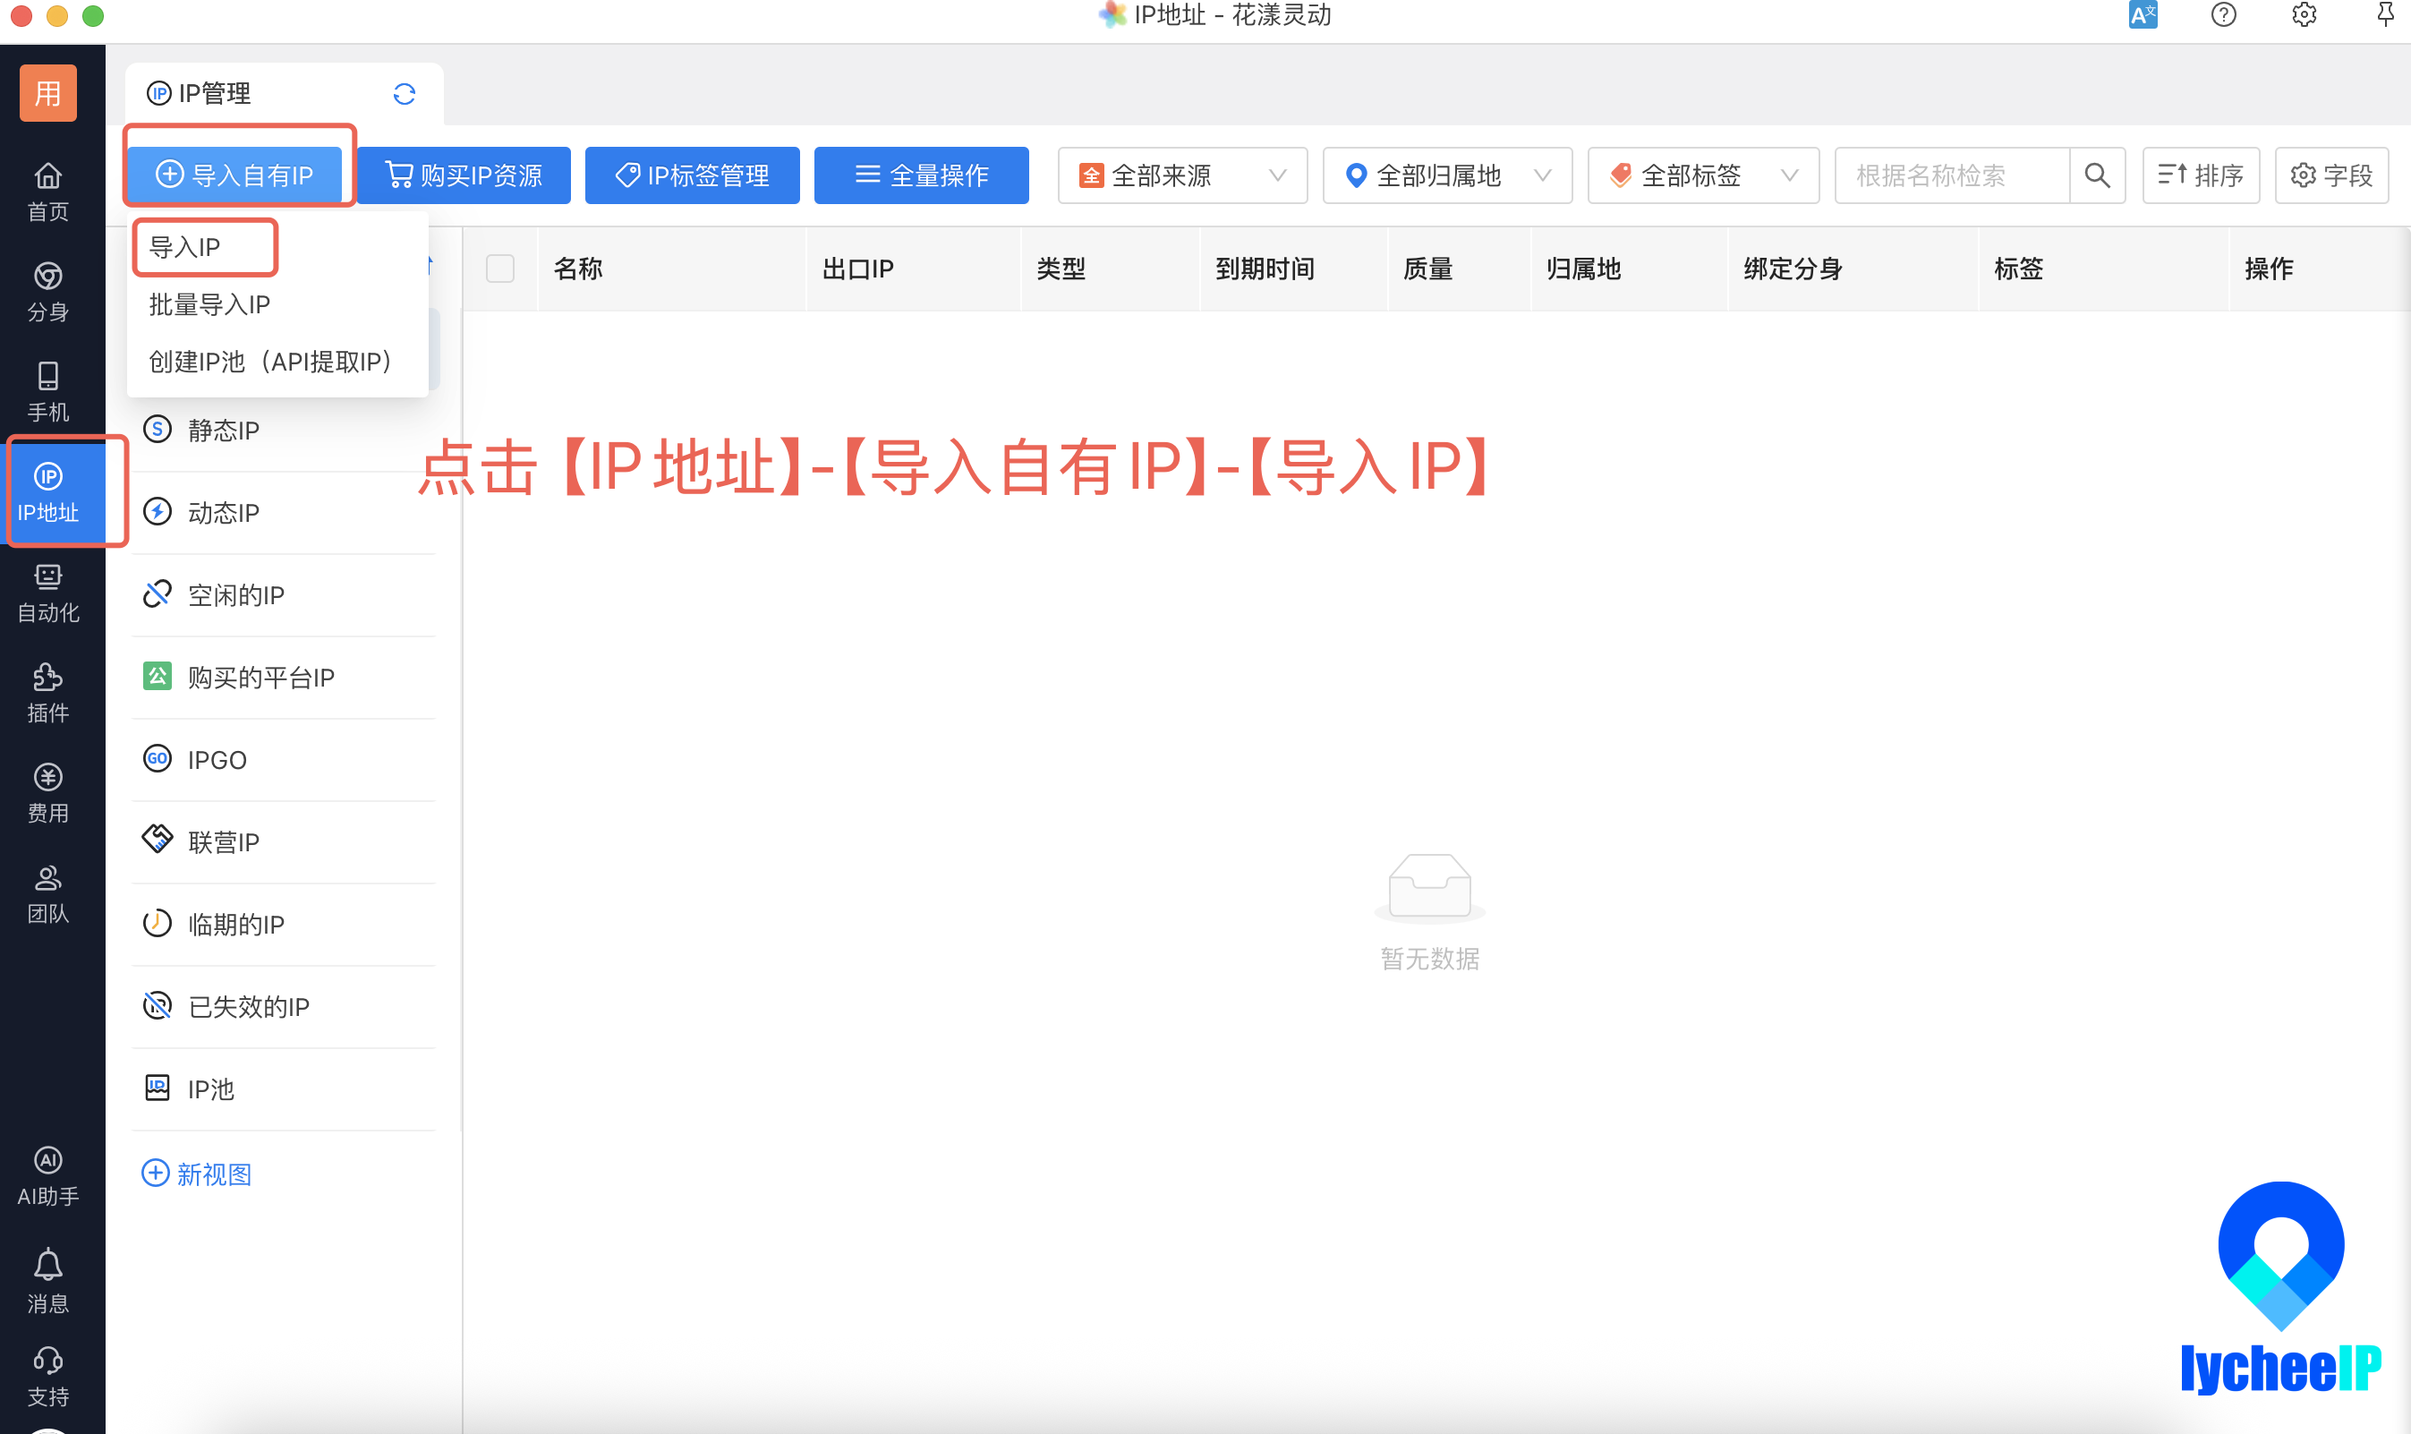Refresh the IP管理 tab
This screenshot has height=1434, width=2411.
(x=404, y=93)
